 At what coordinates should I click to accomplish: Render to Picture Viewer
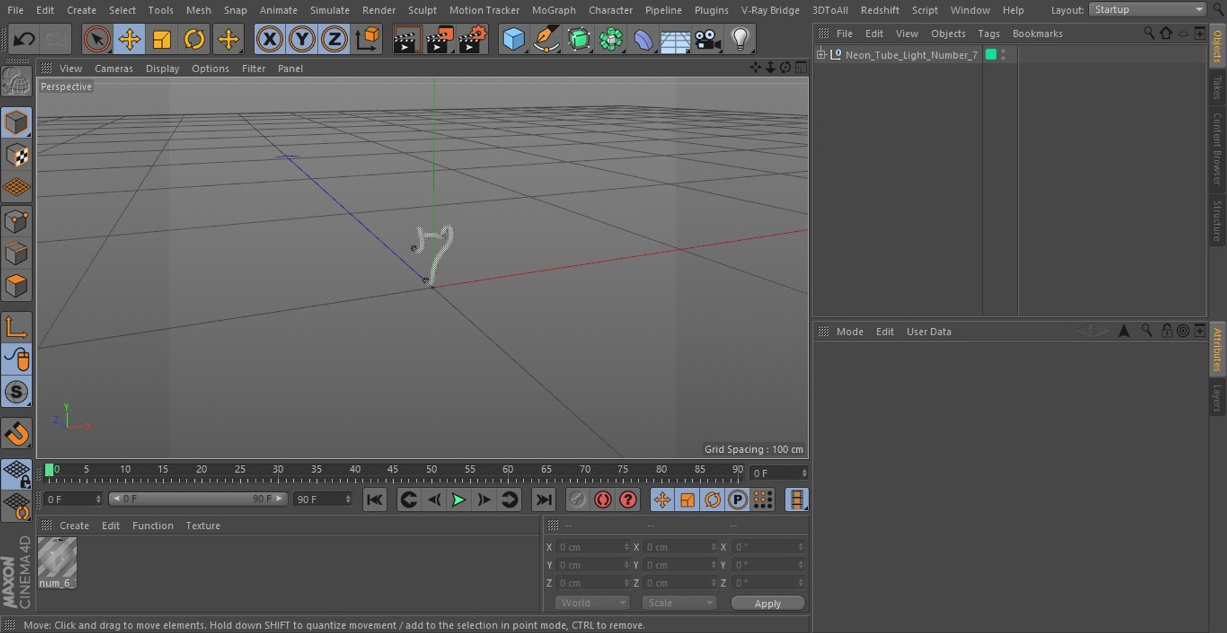pos(440,40)
